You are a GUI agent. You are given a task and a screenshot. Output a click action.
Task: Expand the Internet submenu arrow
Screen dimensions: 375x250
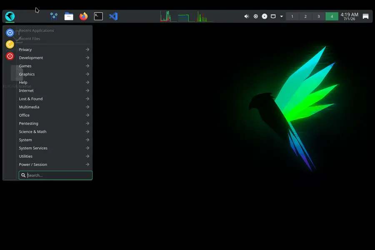[x=87, y=90]
